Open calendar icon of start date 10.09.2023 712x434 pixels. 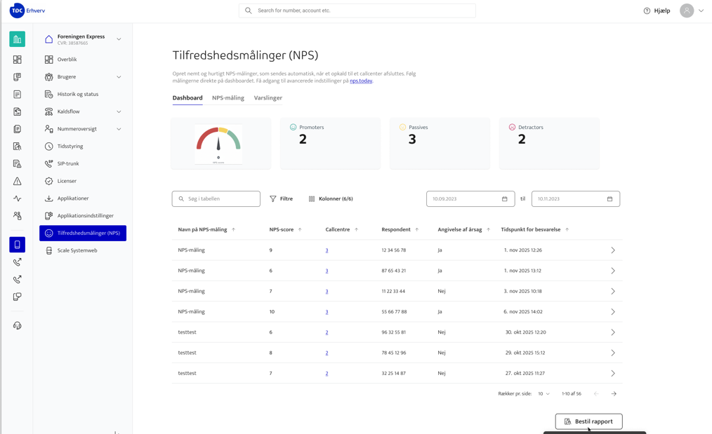[504, 198]
